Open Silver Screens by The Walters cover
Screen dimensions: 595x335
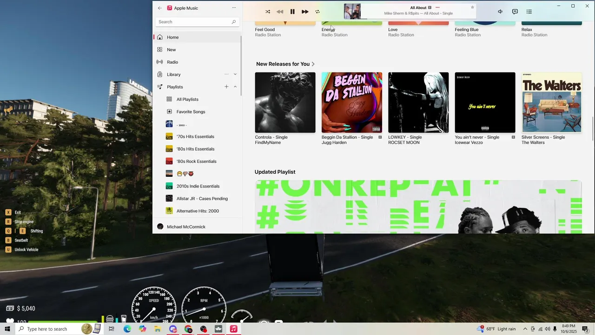coord(552,102)
